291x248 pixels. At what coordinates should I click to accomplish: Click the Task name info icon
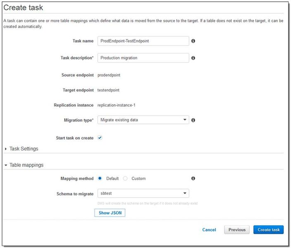(193, 41)
